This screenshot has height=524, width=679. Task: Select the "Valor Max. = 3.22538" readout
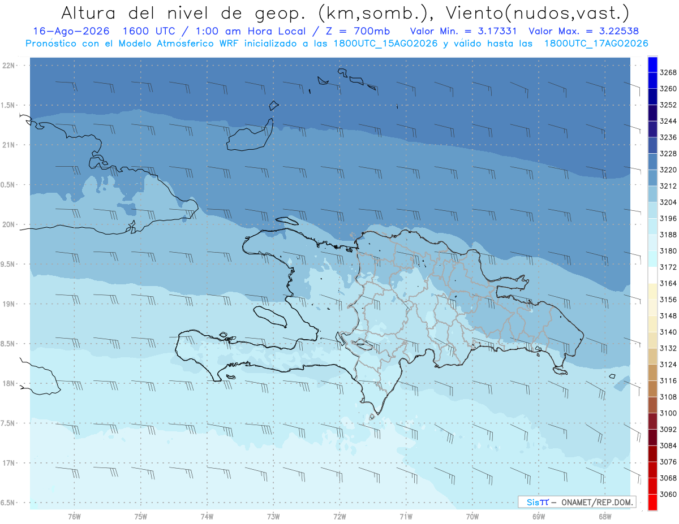tap(584, 31)
